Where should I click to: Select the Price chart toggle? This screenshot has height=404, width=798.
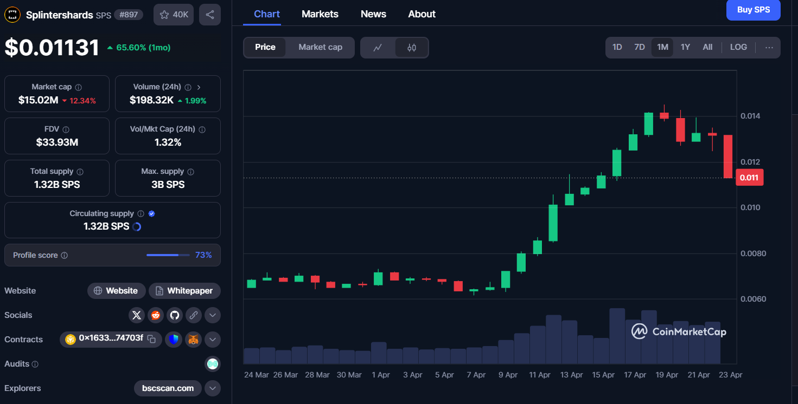point(265,47)
